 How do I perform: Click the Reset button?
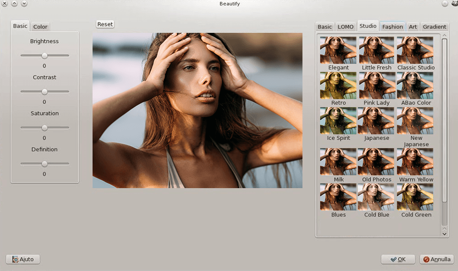coord(105,24)
